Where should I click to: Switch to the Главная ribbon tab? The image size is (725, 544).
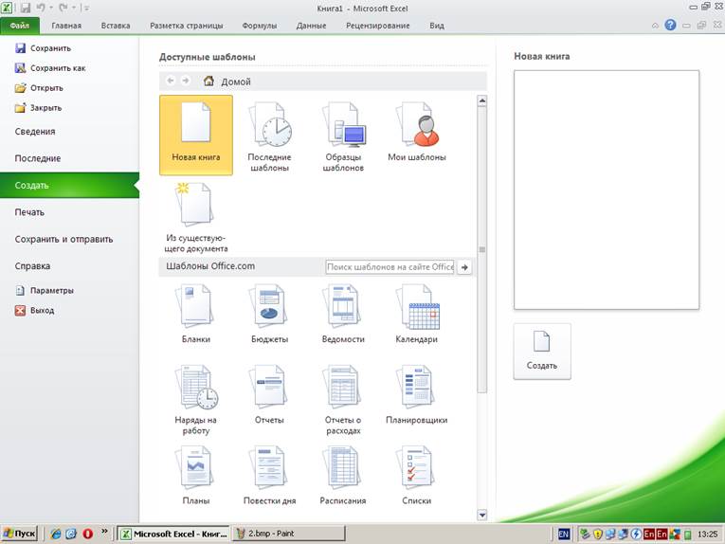pyautogui.click(x=66, y=26)
